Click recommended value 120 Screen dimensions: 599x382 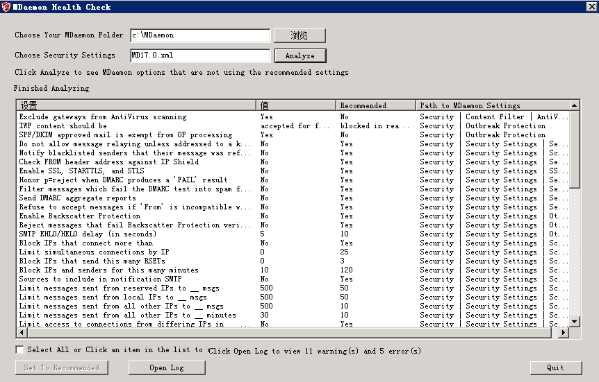[347, 270]
